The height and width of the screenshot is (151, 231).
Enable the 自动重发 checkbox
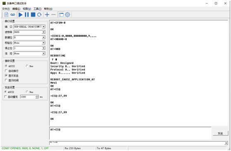(11, 97)
